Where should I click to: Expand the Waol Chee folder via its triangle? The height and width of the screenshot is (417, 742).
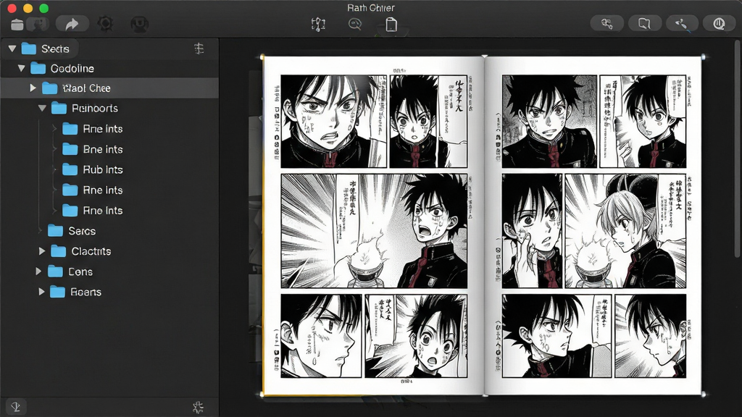(33, 88)
